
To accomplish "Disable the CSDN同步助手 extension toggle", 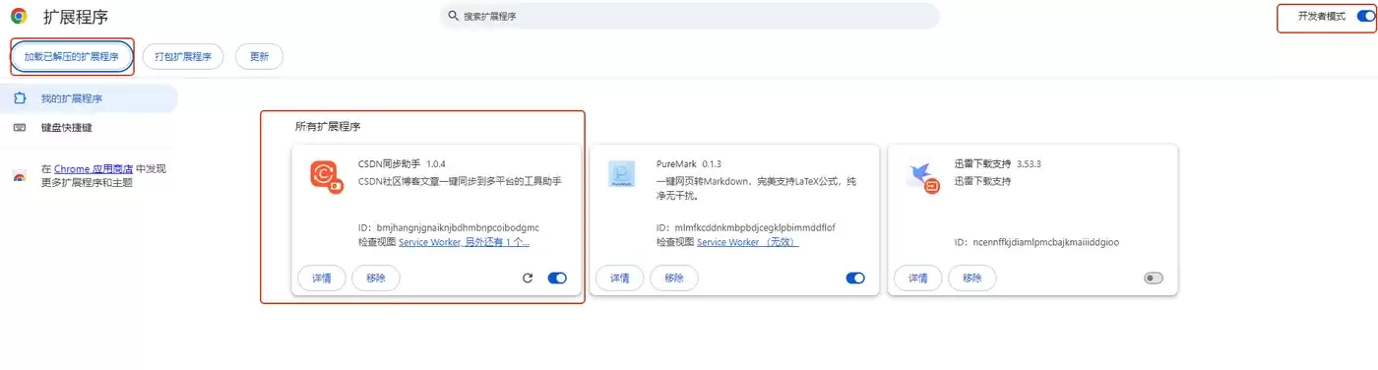I will pyautogui.click(x=557, y=278).
